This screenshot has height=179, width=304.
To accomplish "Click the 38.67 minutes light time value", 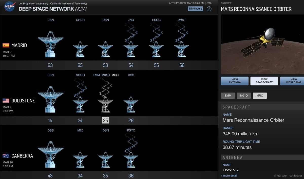I will (237, 147).
